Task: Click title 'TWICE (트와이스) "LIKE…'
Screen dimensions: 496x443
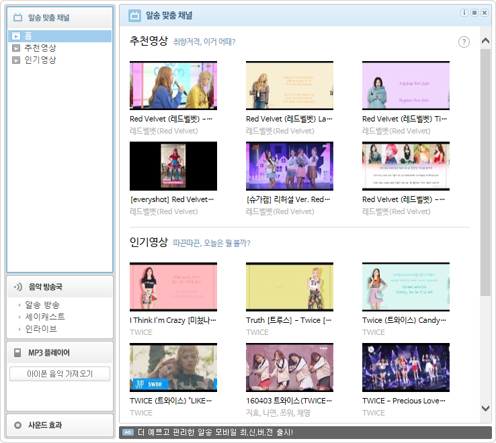Action: [171, 401]
